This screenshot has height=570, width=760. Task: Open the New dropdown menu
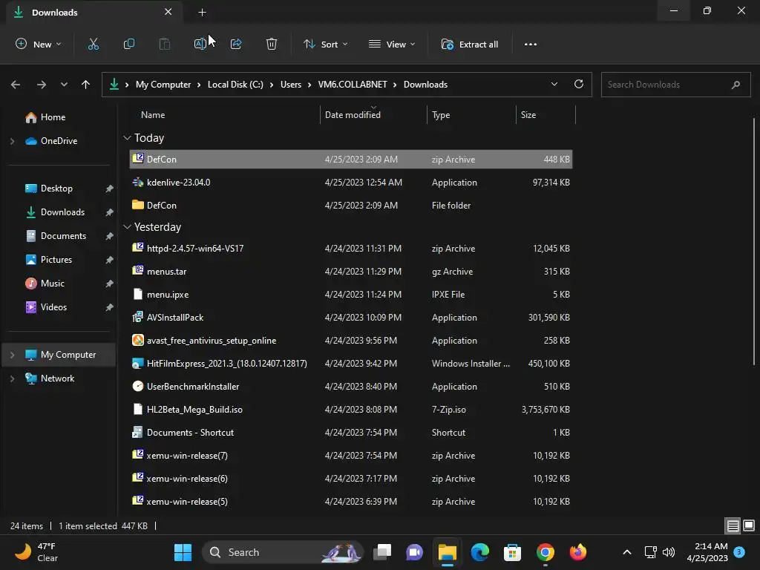tap(39, 44)
